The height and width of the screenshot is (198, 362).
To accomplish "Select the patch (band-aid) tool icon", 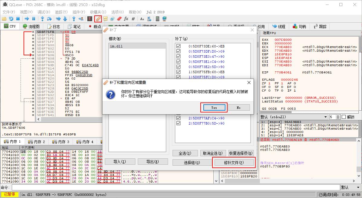I will click(98, 19).
